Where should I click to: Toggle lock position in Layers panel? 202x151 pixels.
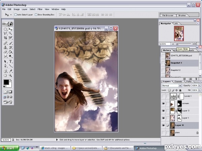(176, 90)
